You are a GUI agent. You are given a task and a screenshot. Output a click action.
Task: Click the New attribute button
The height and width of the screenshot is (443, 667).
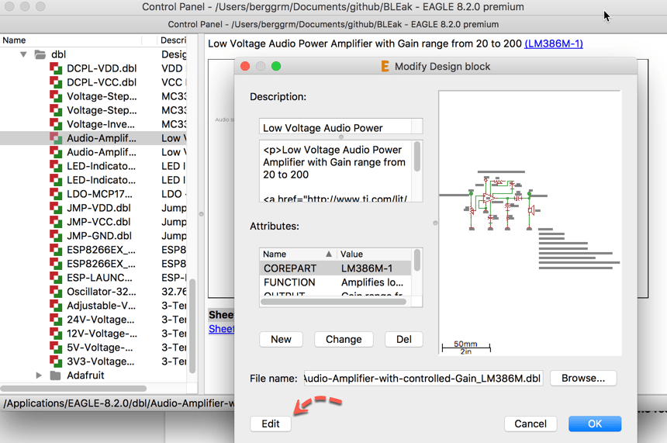[x=281, y=340]
